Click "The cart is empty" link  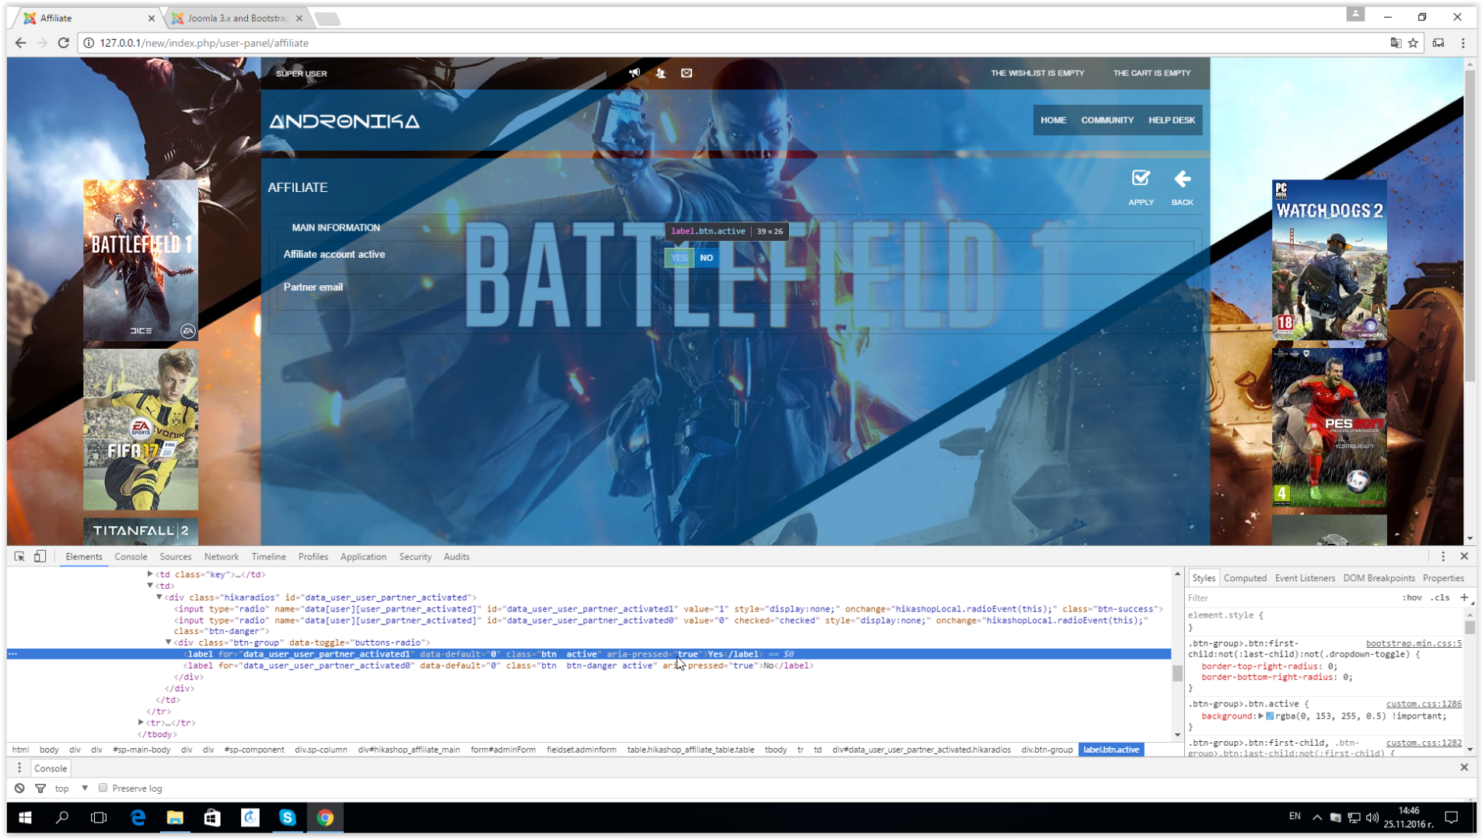tap(1152, 73)
